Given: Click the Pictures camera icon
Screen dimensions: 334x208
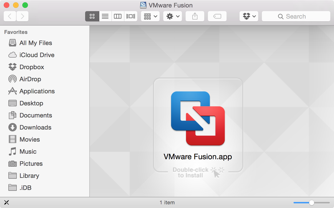Looking at the screenshot, I should pyautogui.click(x=13, y=163).
